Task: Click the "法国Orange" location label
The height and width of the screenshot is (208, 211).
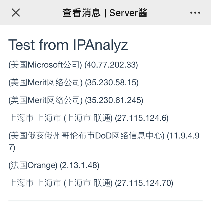Action: click(x=33, y=165)
